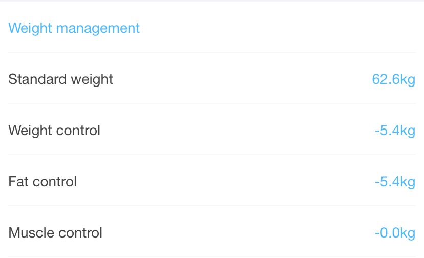Tap the -5.4kg value beside Fat control
This screenshot has height=258, width=424.
click(x=395, y=181)
